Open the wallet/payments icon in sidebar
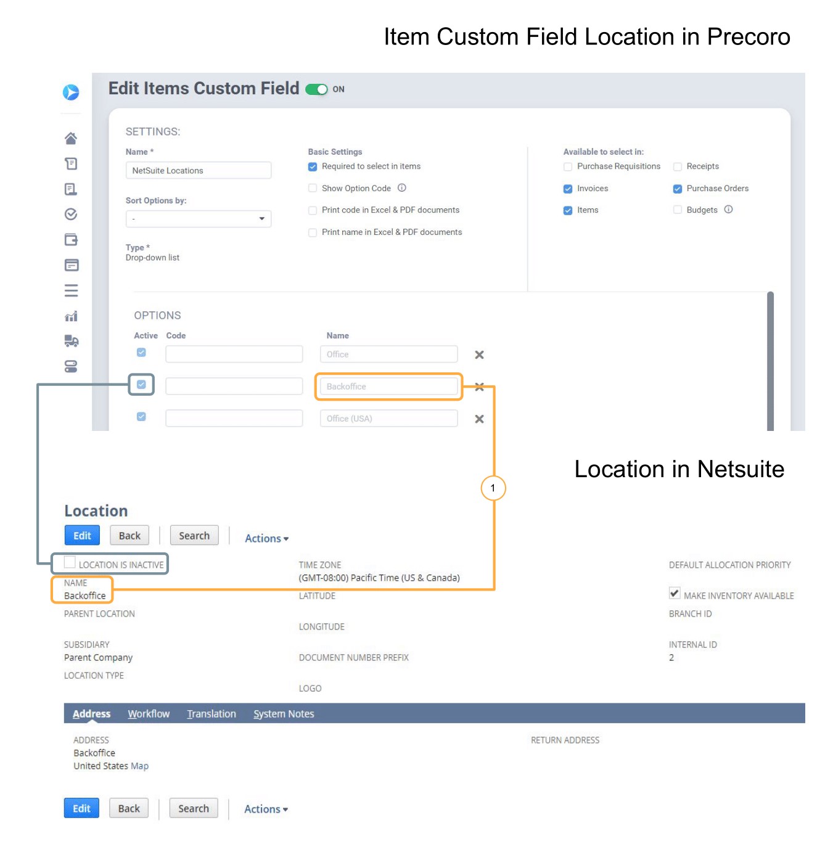Screen dimensions: 833x844 tap(71, 239)
